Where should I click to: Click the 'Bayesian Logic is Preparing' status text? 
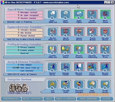point(19,22)
